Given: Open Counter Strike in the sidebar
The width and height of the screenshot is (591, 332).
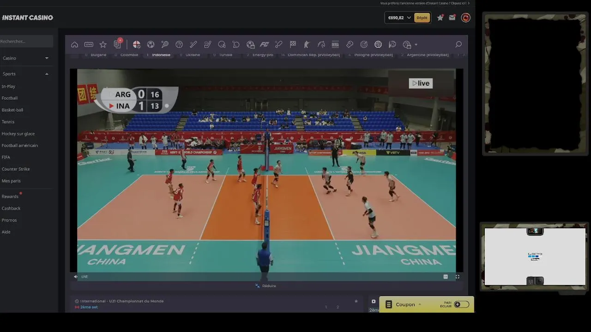Looking at the screenshot, I should 16,169.
